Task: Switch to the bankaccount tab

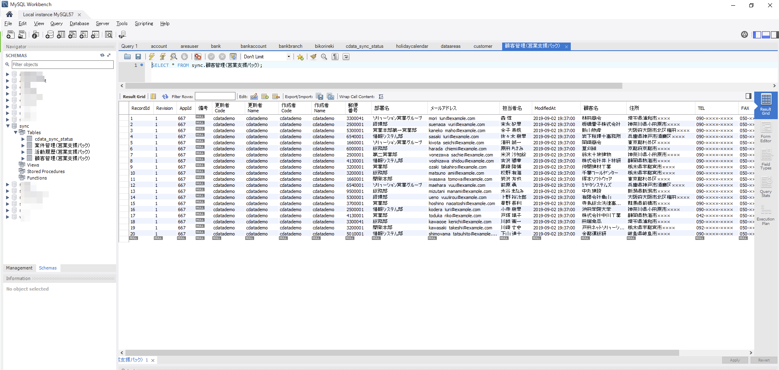Action: [x=253, y=46]
